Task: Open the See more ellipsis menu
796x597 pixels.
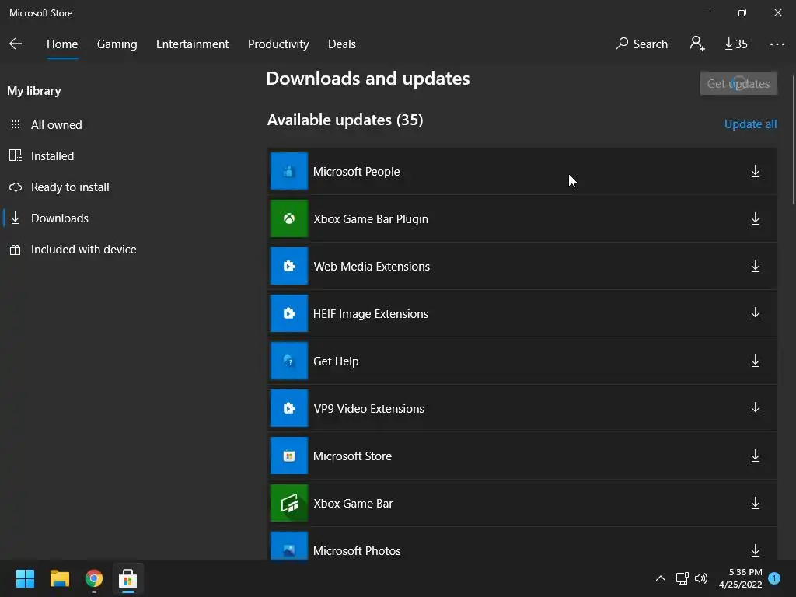Action: pos(777,44)
